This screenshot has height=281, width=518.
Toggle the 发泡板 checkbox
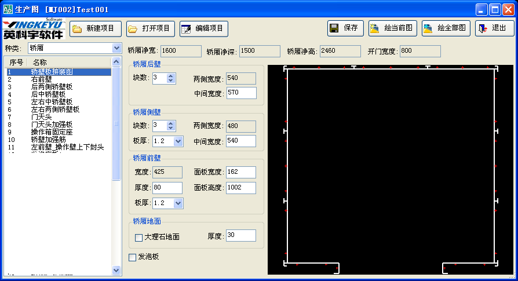[x=132, y=257]
